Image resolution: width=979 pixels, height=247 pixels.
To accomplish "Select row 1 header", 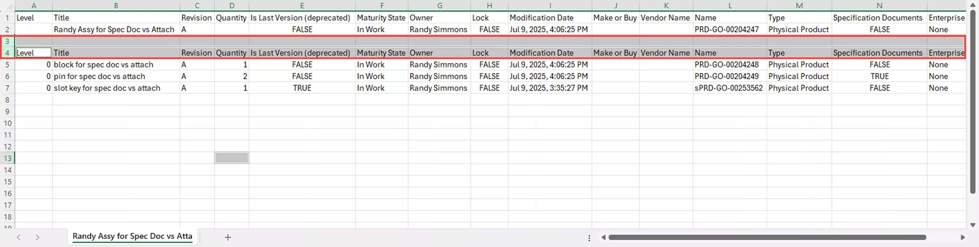I will (7, 18).
